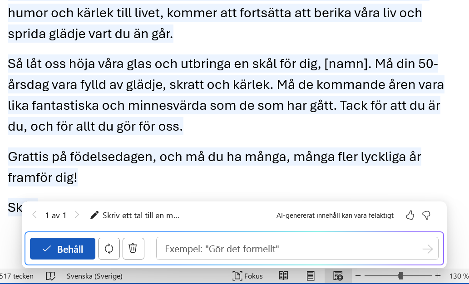Open zoom dialog via 130 % level
This screenshot has height=284, width=469.
coord(459,276)
